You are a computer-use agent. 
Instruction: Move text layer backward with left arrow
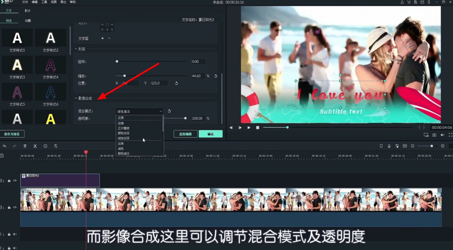(102, 38)
